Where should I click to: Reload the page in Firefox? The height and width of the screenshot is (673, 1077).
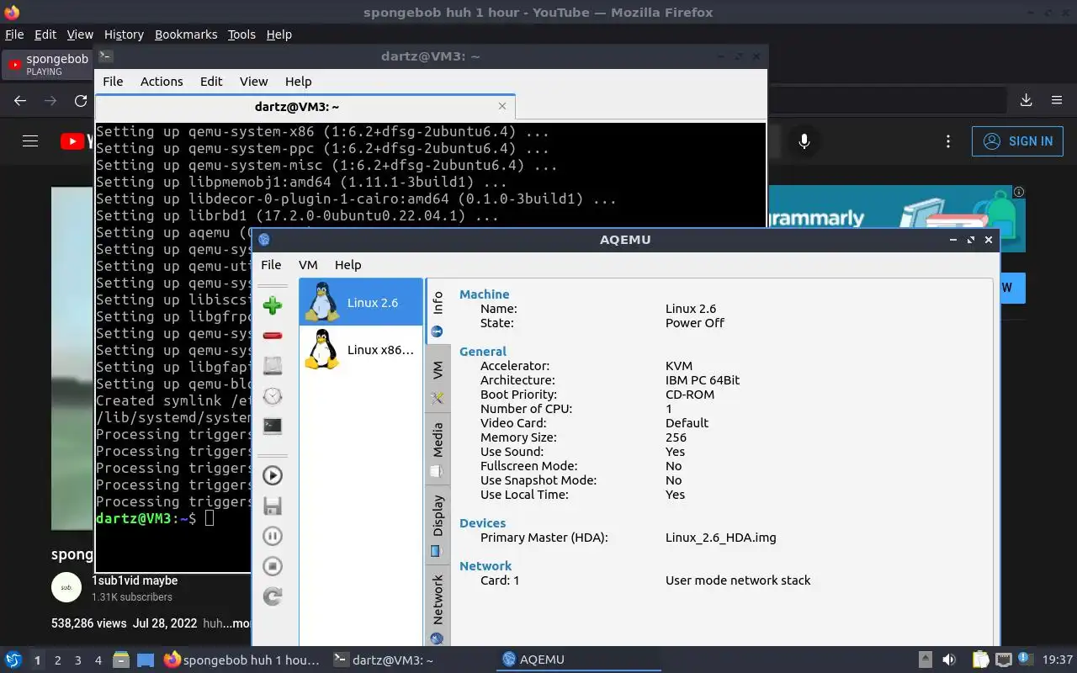(81, 100)
